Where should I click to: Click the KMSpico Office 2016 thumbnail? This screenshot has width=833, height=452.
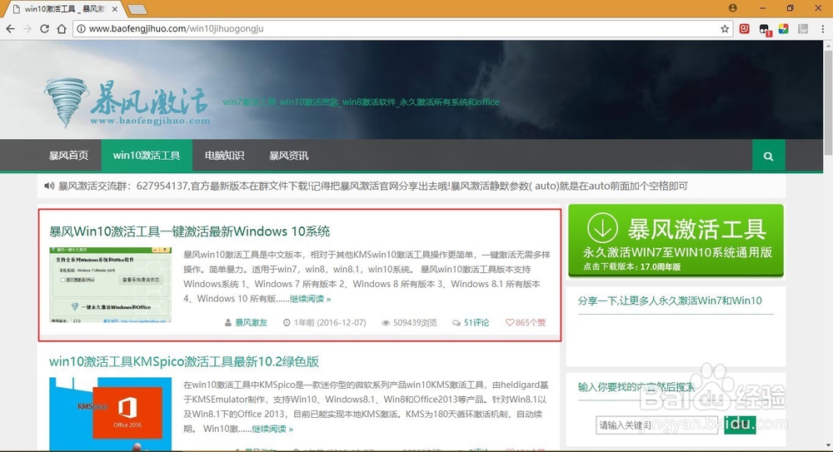tap(111, 415)
